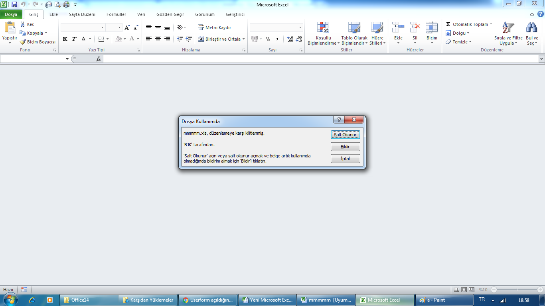The width and height of the screenshot is (545, 306).
Task: Open Internet Explorer from the taskbar
Action: click(32, 300)
